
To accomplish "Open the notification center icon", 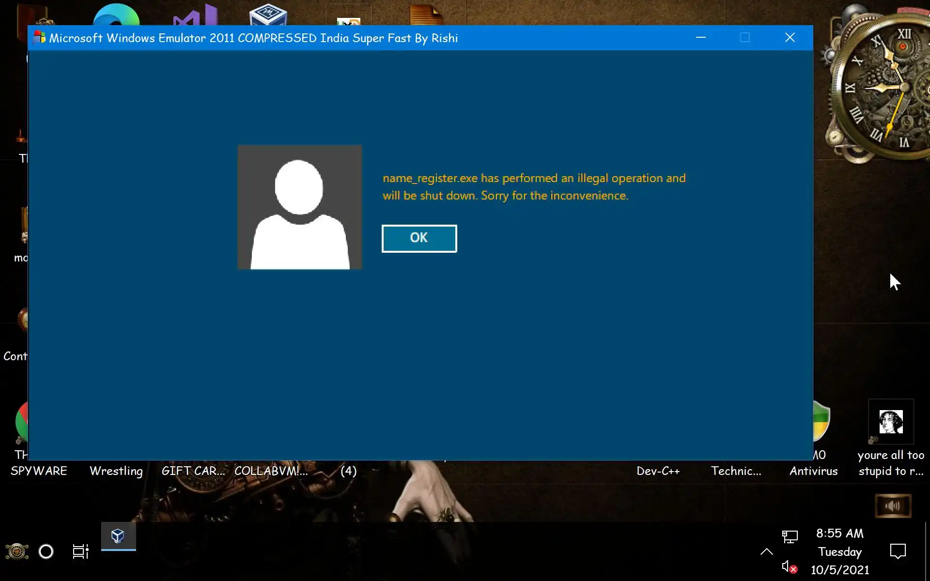I will (898, 551).
